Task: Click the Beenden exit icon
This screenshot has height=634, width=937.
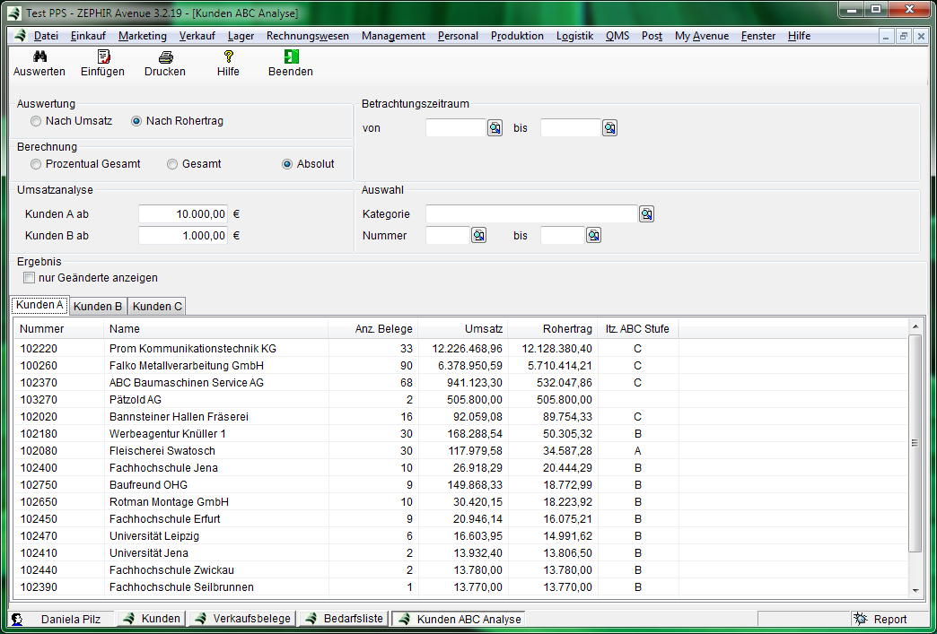Action: click(x=291, y=56)
